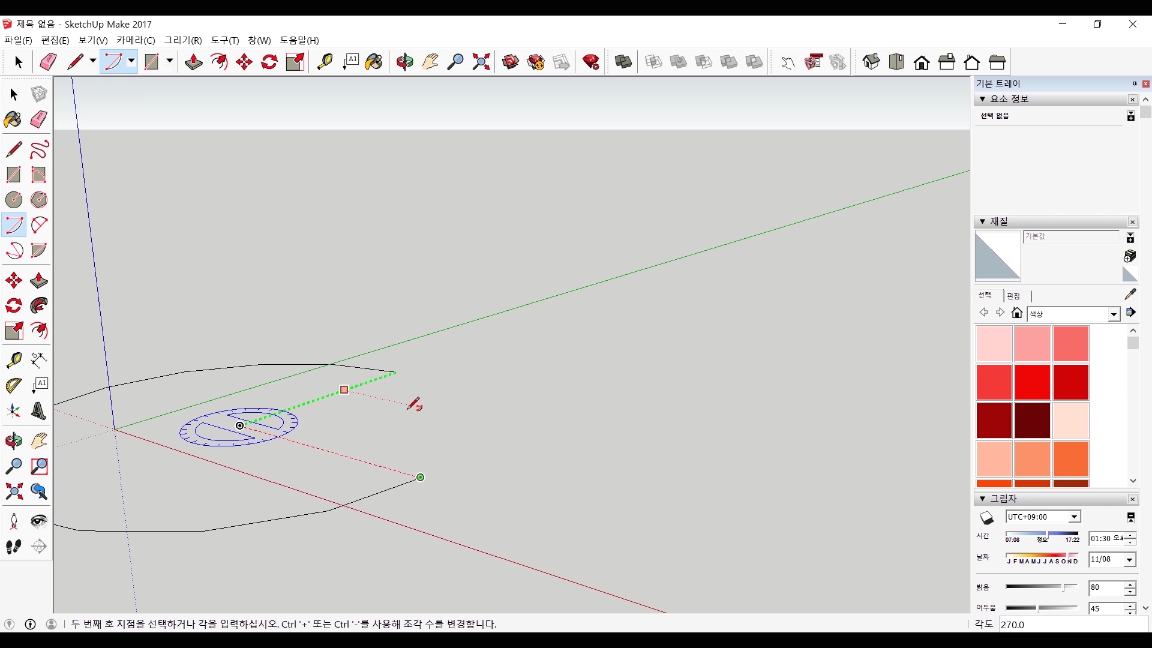Viewport: 1152px width, 648px height.
Task: Collapse the 그림자 shadows panel
Action: point(982,499)
